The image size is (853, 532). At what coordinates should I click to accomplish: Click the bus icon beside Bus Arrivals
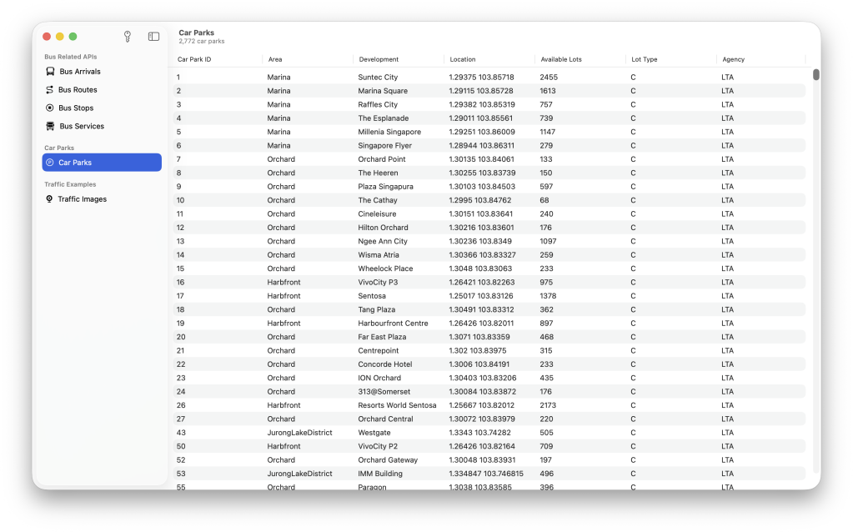[50, 71]
